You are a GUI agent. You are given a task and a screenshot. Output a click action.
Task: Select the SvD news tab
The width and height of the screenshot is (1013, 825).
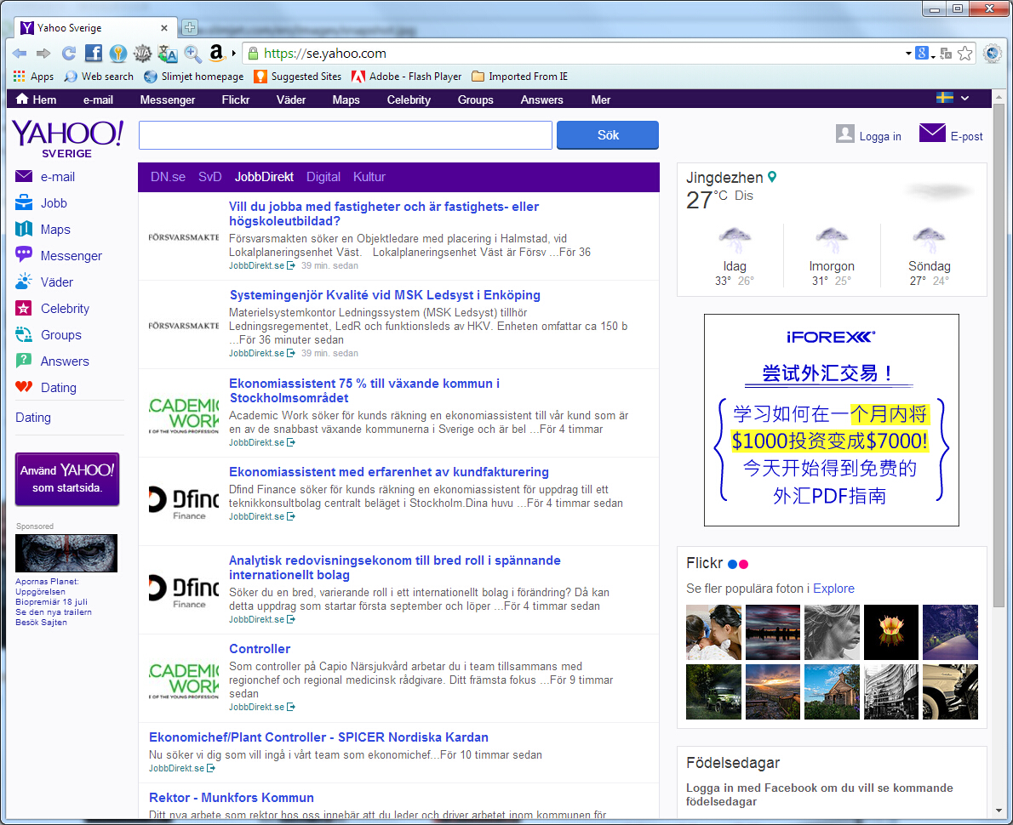tap(210, 177)
